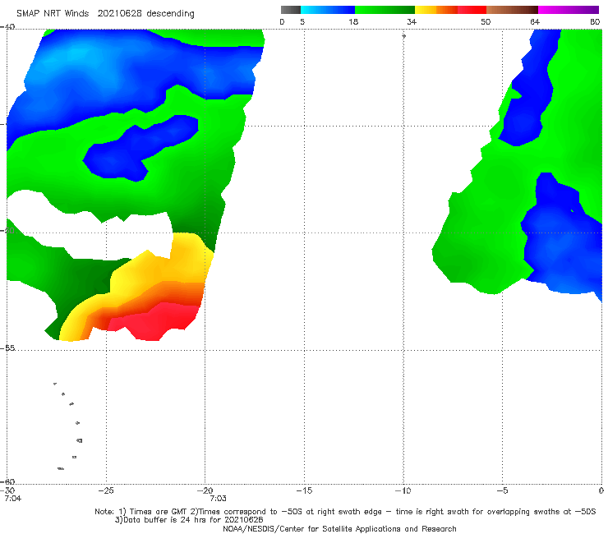608x534 pixels.
Task: Click the '-40' latitude axis label
Action: click(8, 27)
